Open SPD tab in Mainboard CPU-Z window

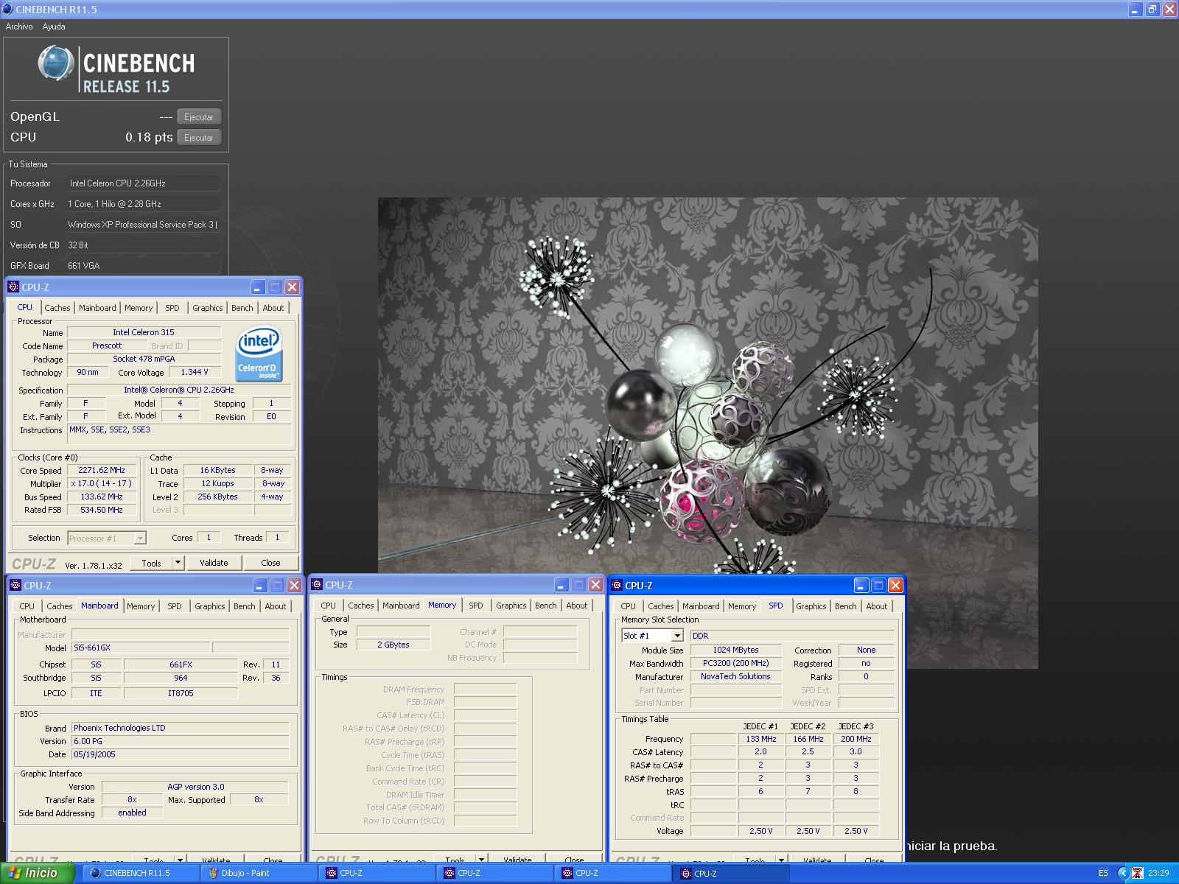point(174,606)
